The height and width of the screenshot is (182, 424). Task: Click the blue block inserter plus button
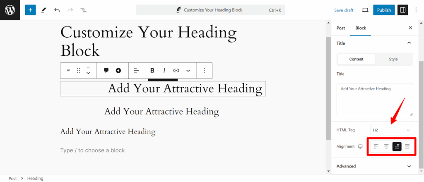click(x=30, y=10)
